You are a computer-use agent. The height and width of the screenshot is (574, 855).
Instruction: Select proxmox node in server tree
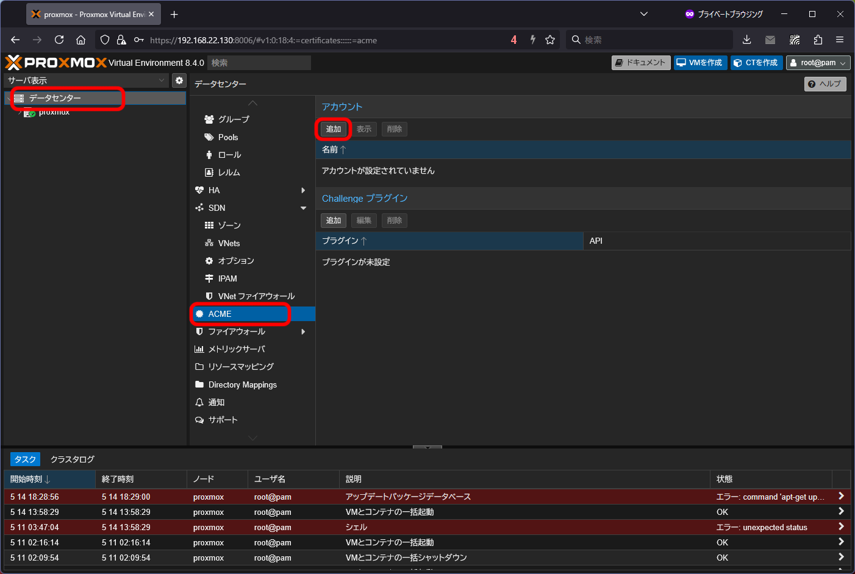54,112
